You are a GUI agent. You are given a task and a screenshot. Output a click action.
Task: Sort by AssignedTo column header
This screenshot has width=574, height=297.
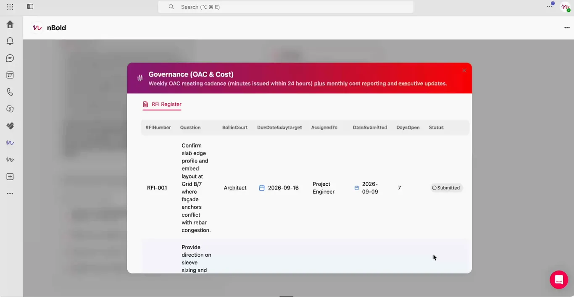click(x=324, y=127)
